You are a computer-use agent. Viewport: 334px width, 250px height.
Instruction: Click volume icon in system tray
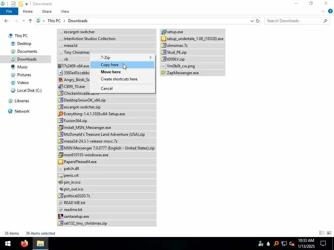pos(292,243)
